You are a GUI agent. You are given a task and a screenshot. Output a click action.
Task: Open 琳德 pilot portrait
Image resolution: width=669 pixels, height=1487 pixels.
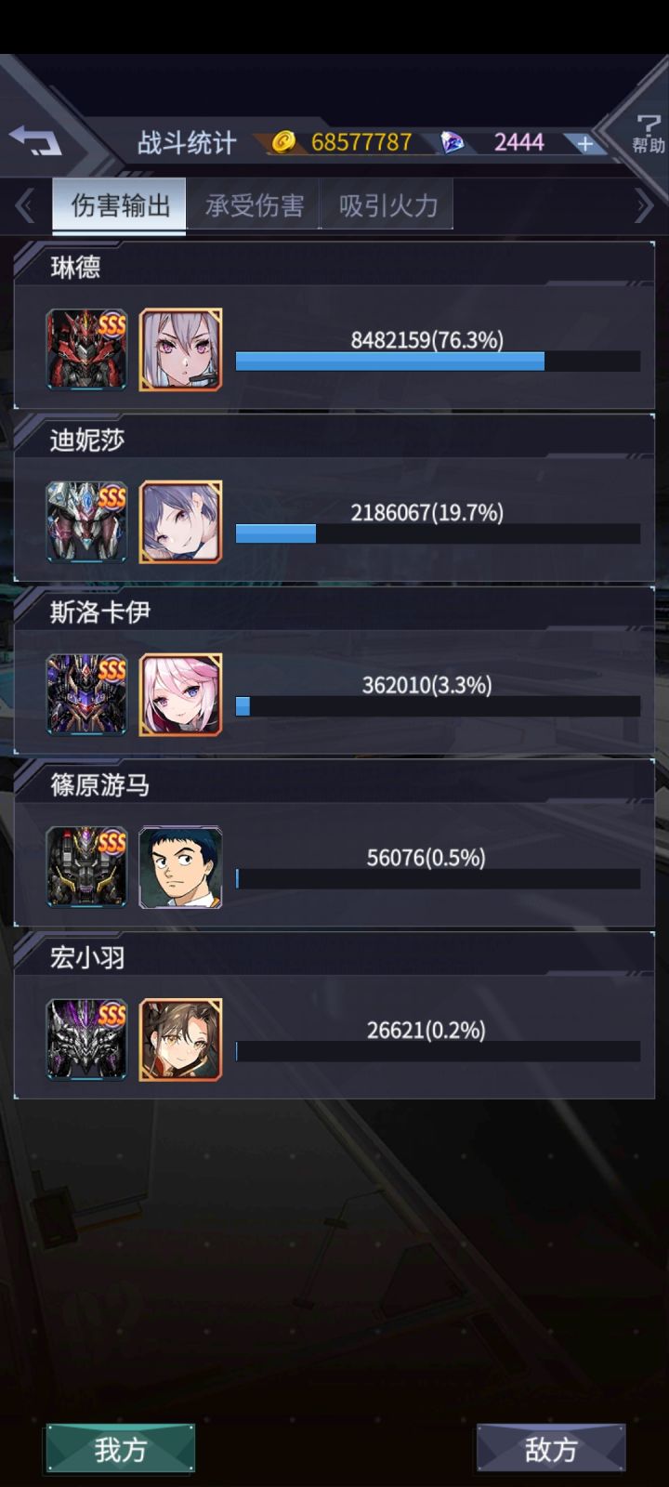pos(180,349)
